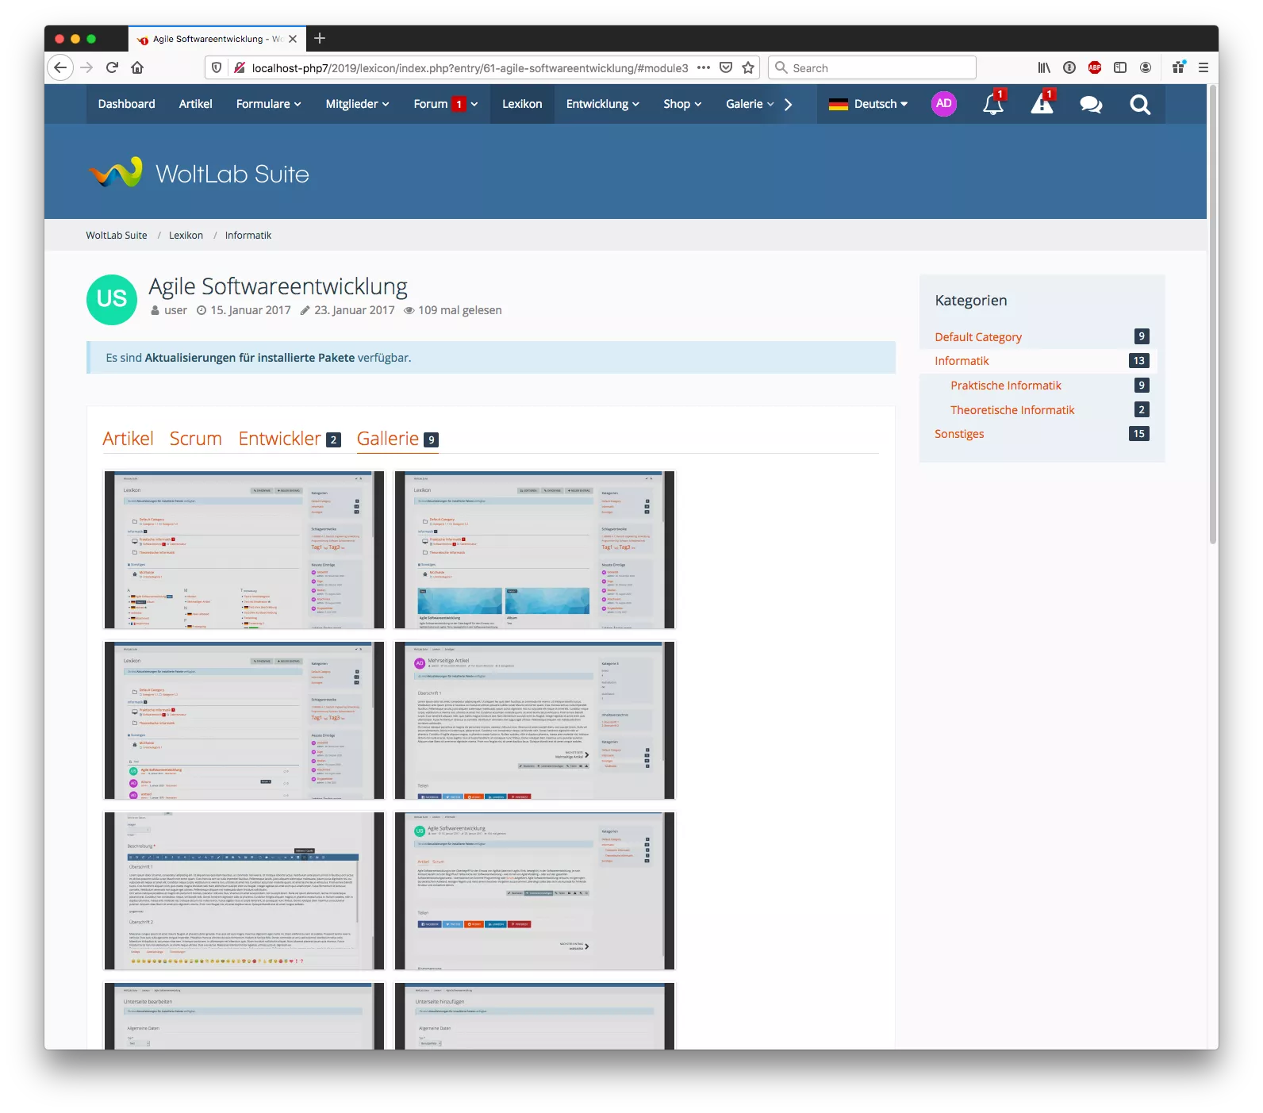The width and height of the screenshot is (1263, 1113).
Task: Open Firefox hamburger menu
Action: coord(1203,68)
